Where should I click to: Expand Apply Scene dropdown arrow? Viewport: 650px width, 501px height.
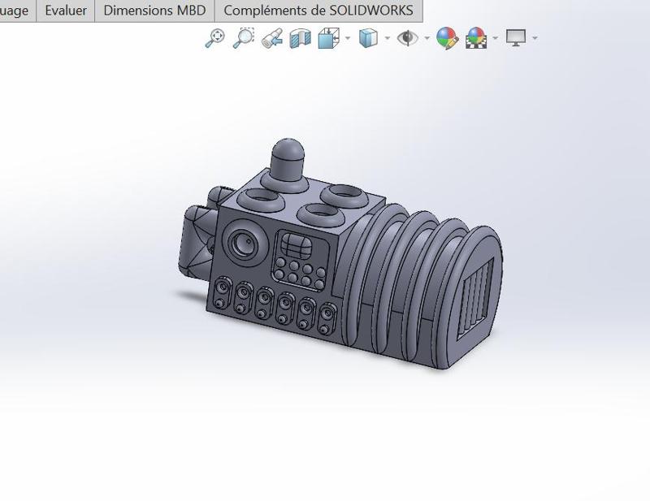point(496,38)
